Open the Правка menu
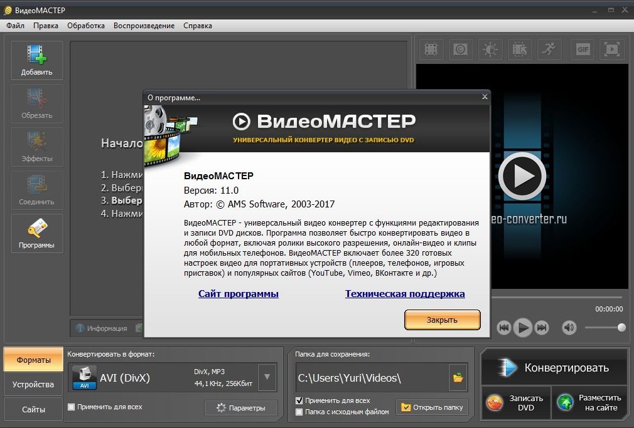The height and width of the screenshot is (428, 634). coord(46,26)
